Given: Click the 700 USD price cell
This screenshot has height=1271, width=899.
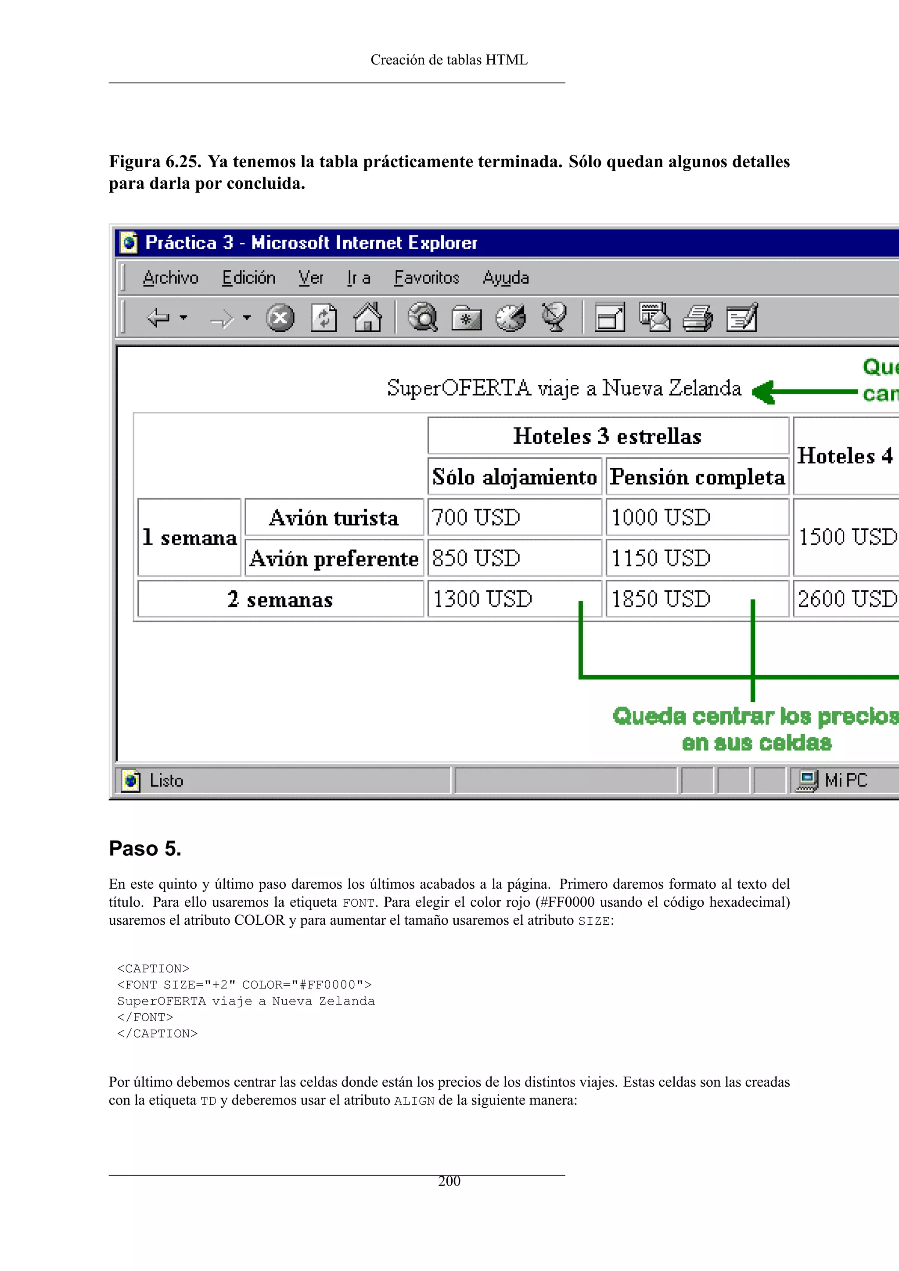Looking at the screenshot, I should (514, 517).
